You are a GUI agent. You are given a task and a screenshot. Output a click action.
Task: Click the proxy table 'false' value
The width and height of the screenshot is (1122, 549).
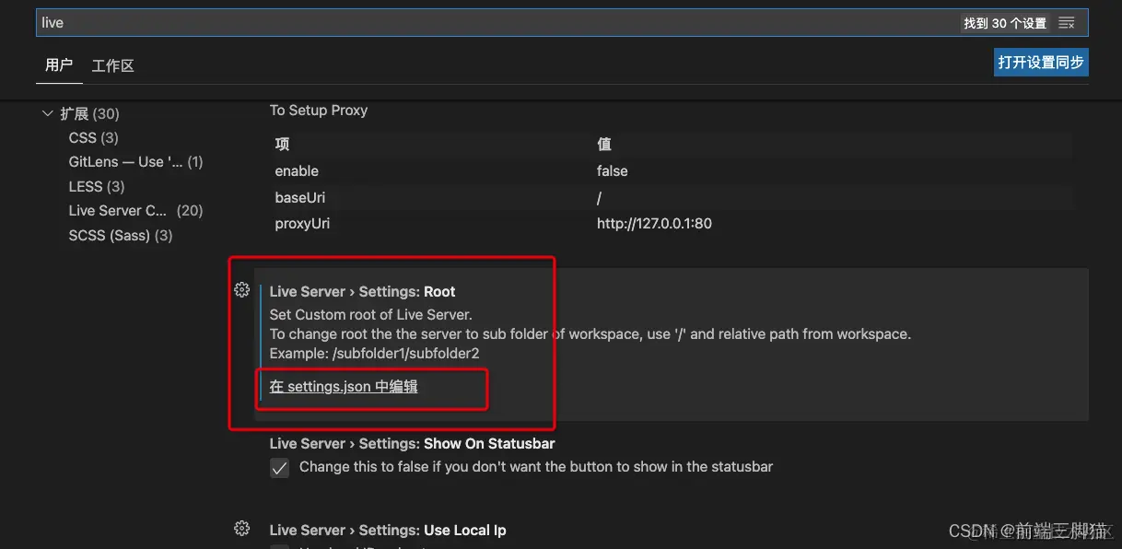tap(613, 171)
